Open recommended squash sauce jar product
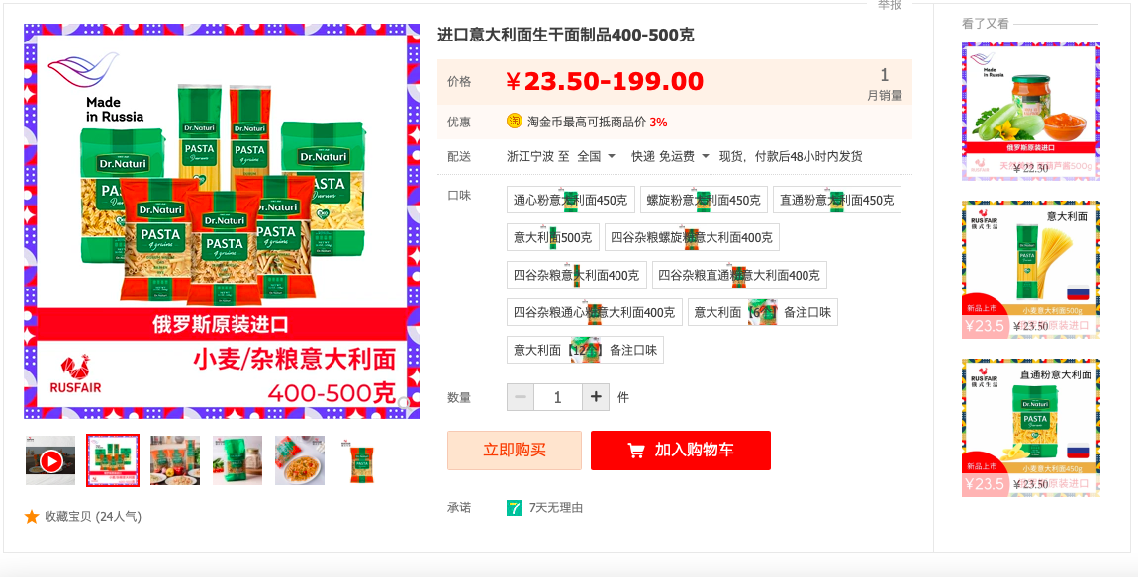The image size is (1138, 577). click(x=1030, y=111)
